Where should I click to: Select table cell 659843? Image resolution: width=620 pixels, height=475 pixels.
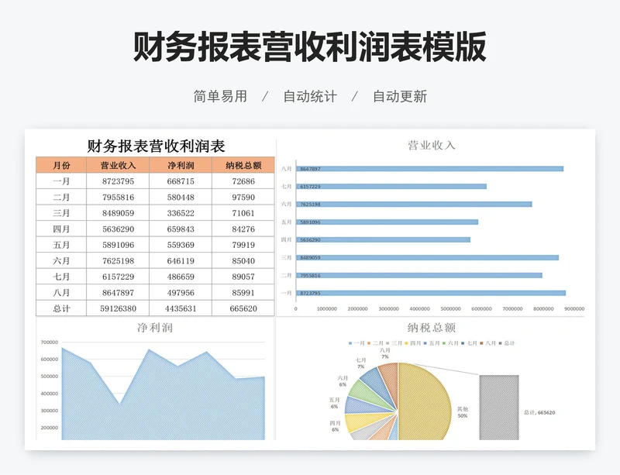pyautogui.click(x=181, y=229)
